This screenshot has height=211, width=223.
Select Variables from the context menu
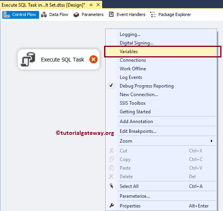coord(161,52)
